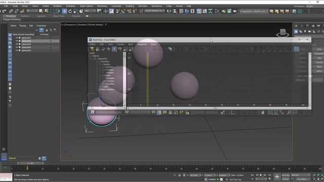Click the controller list vertical scrollbar

point(125,79)
